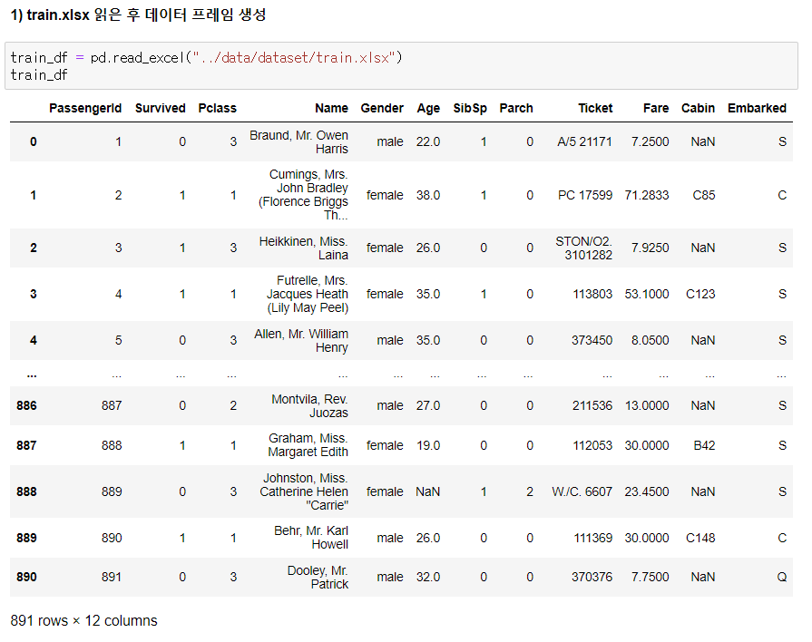Select the name cell starting 'Cumings, Mrs. John Bradley'

tap(303, 195)
